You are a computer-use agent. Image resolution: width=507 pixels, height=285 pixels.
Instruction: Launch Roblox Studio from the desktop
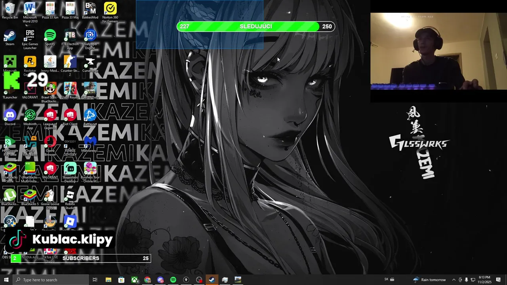click(x=70, y=199)
